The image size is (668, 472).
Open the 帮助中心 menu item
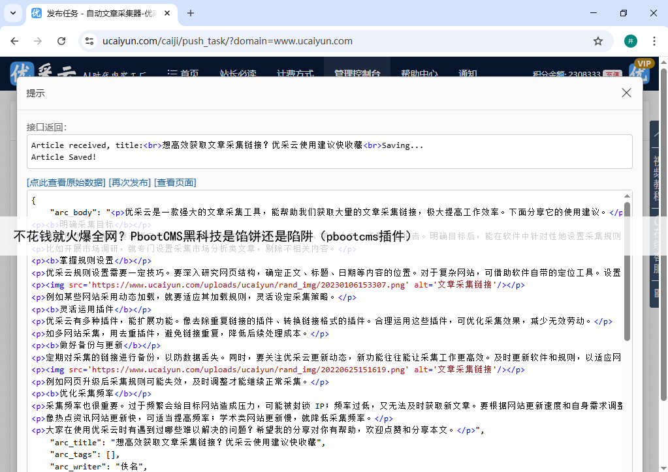pos(419,74)
